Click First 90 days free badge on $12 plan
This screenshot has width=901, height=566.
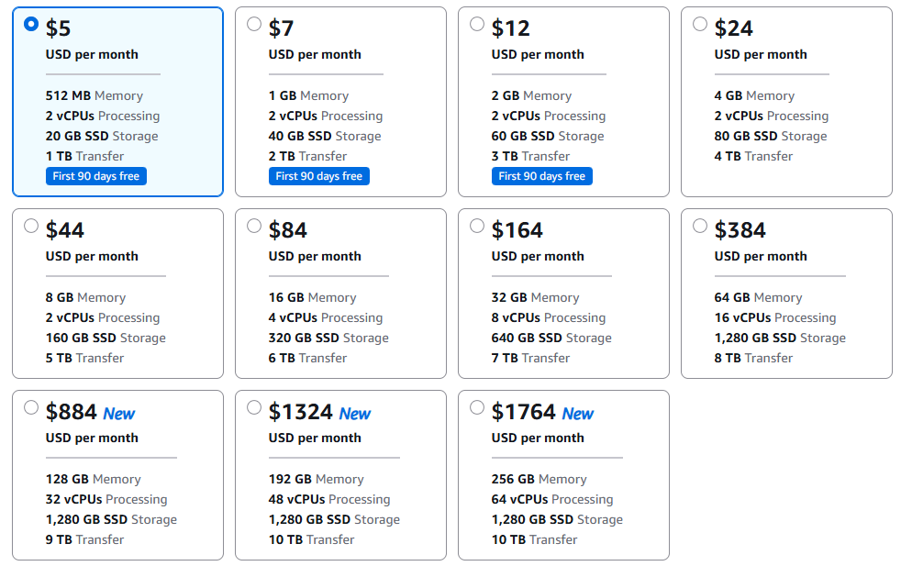pos(542,176)
